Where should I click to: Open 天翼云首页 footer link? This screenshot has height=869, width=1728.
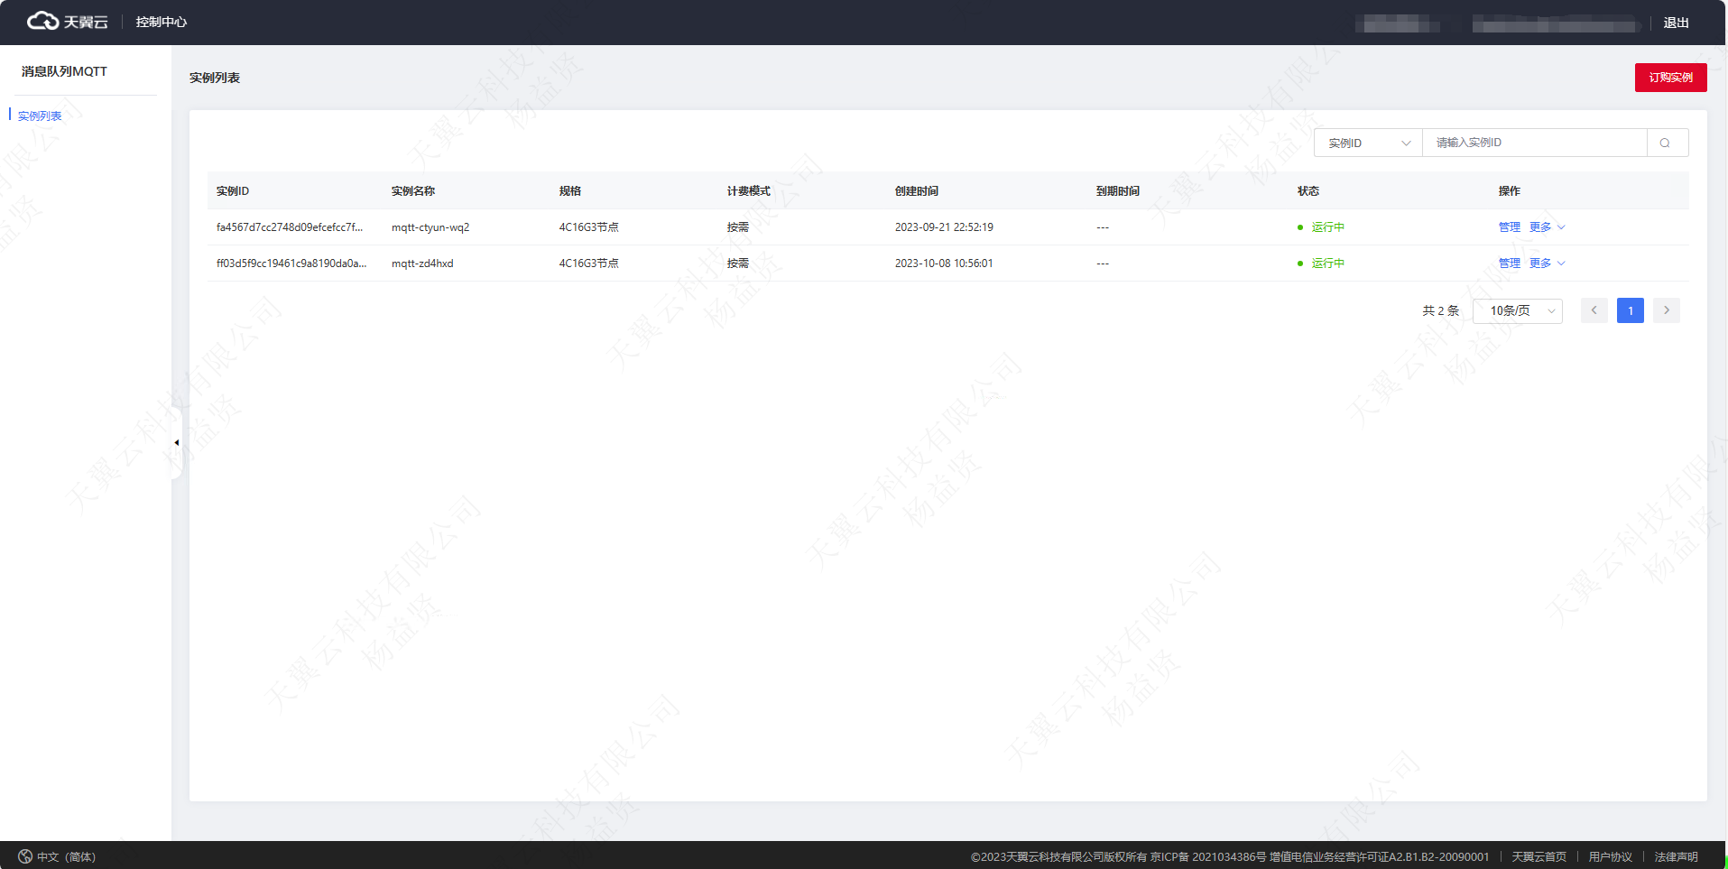point(1539,856)
